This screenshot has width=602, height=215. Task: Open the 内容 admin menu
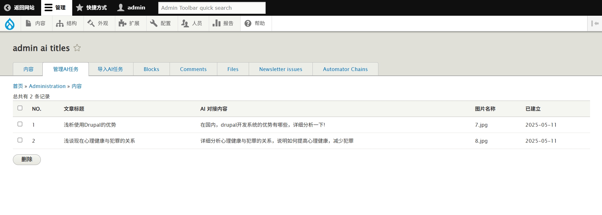click(x=36, y=24)
